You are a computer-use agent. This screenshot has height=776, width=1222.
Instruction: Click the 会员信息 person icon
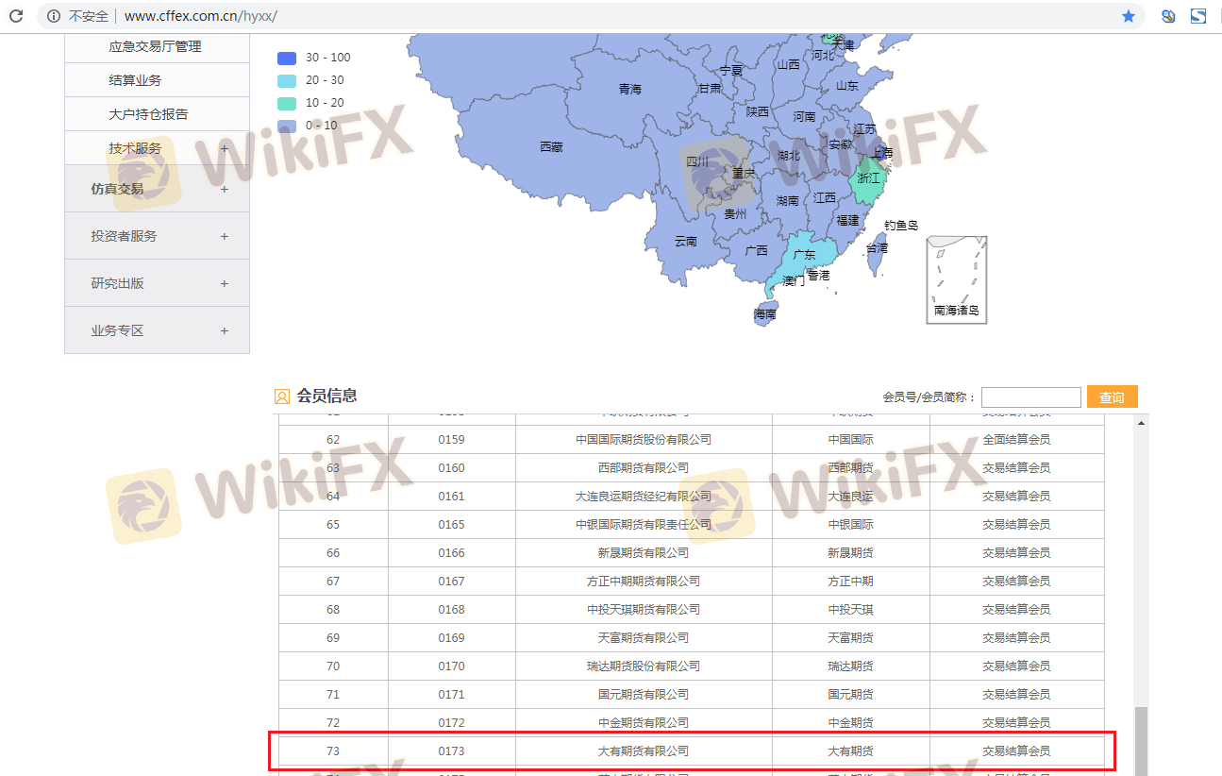click(282, 396)
